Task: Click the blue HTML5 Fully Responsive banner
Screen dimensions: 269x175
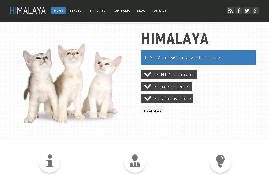Action: point(198,58)
